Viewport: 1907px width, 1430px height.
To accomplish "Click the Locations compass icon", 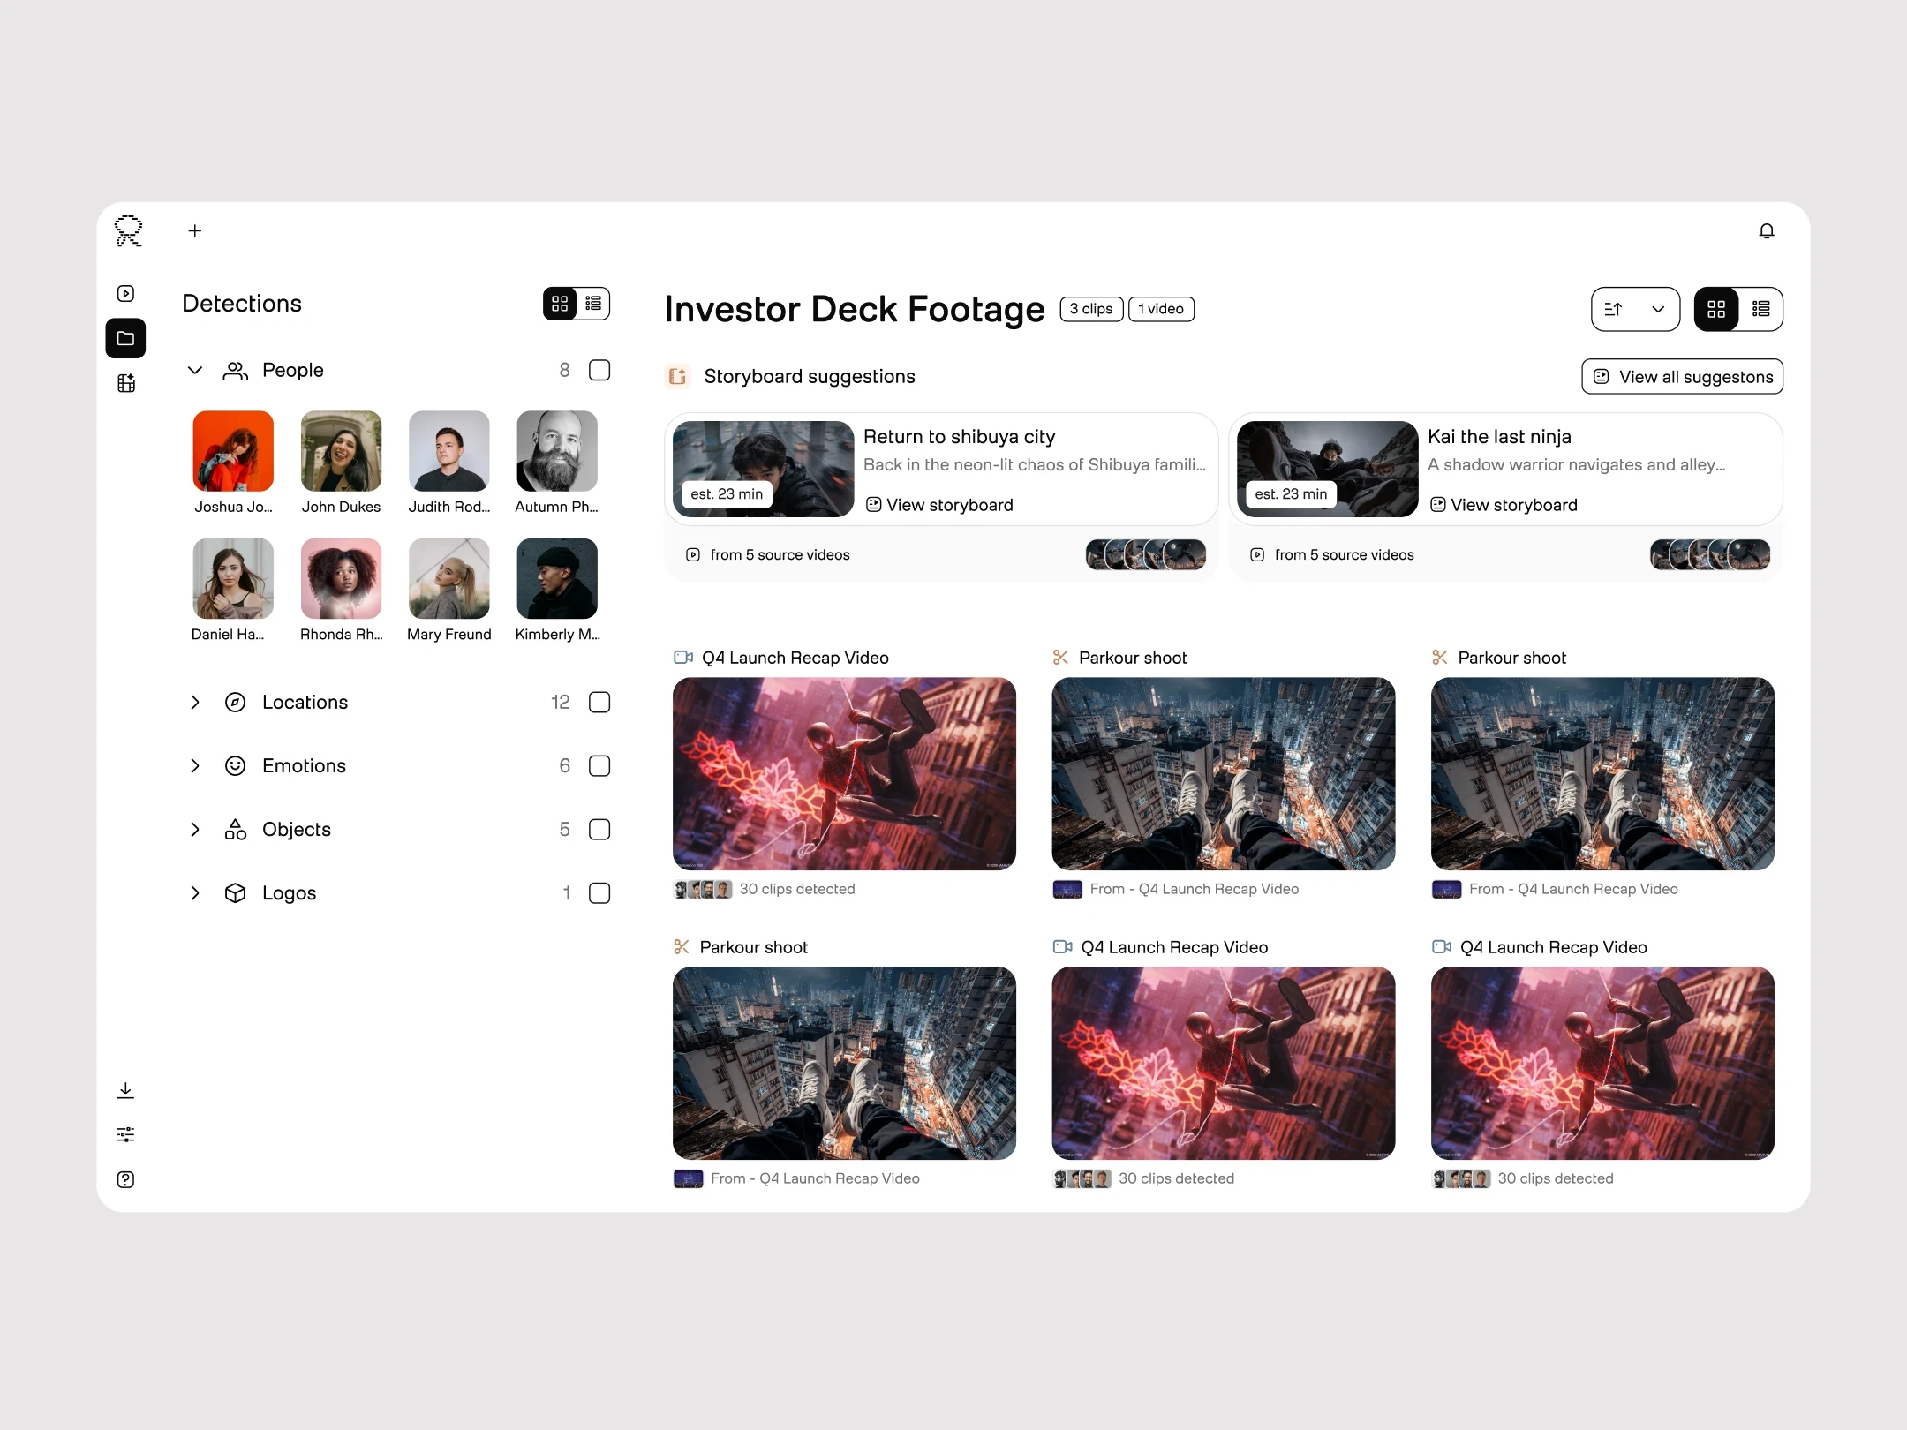I will (235, 703).
